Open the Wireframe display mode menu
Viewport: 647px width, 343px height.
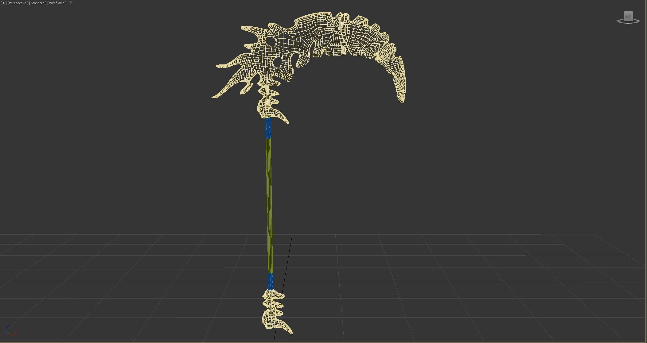(57, 3)
